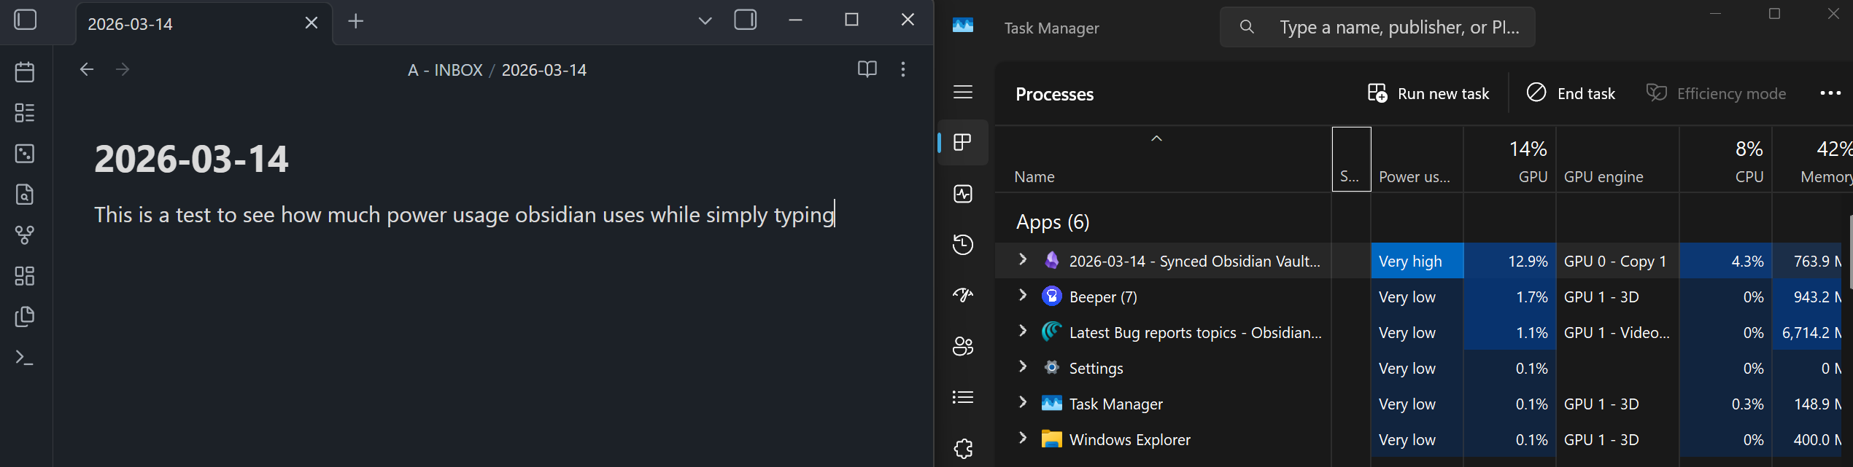This screenshot has width=1853, height=467.
Task: Open Task Manager Performance page icon
Action: tap(963, 194)
